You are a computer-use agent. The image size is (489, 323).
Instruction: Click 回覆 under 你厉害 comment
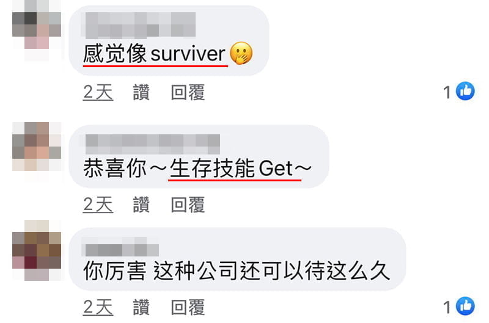[x=188, y=307]
